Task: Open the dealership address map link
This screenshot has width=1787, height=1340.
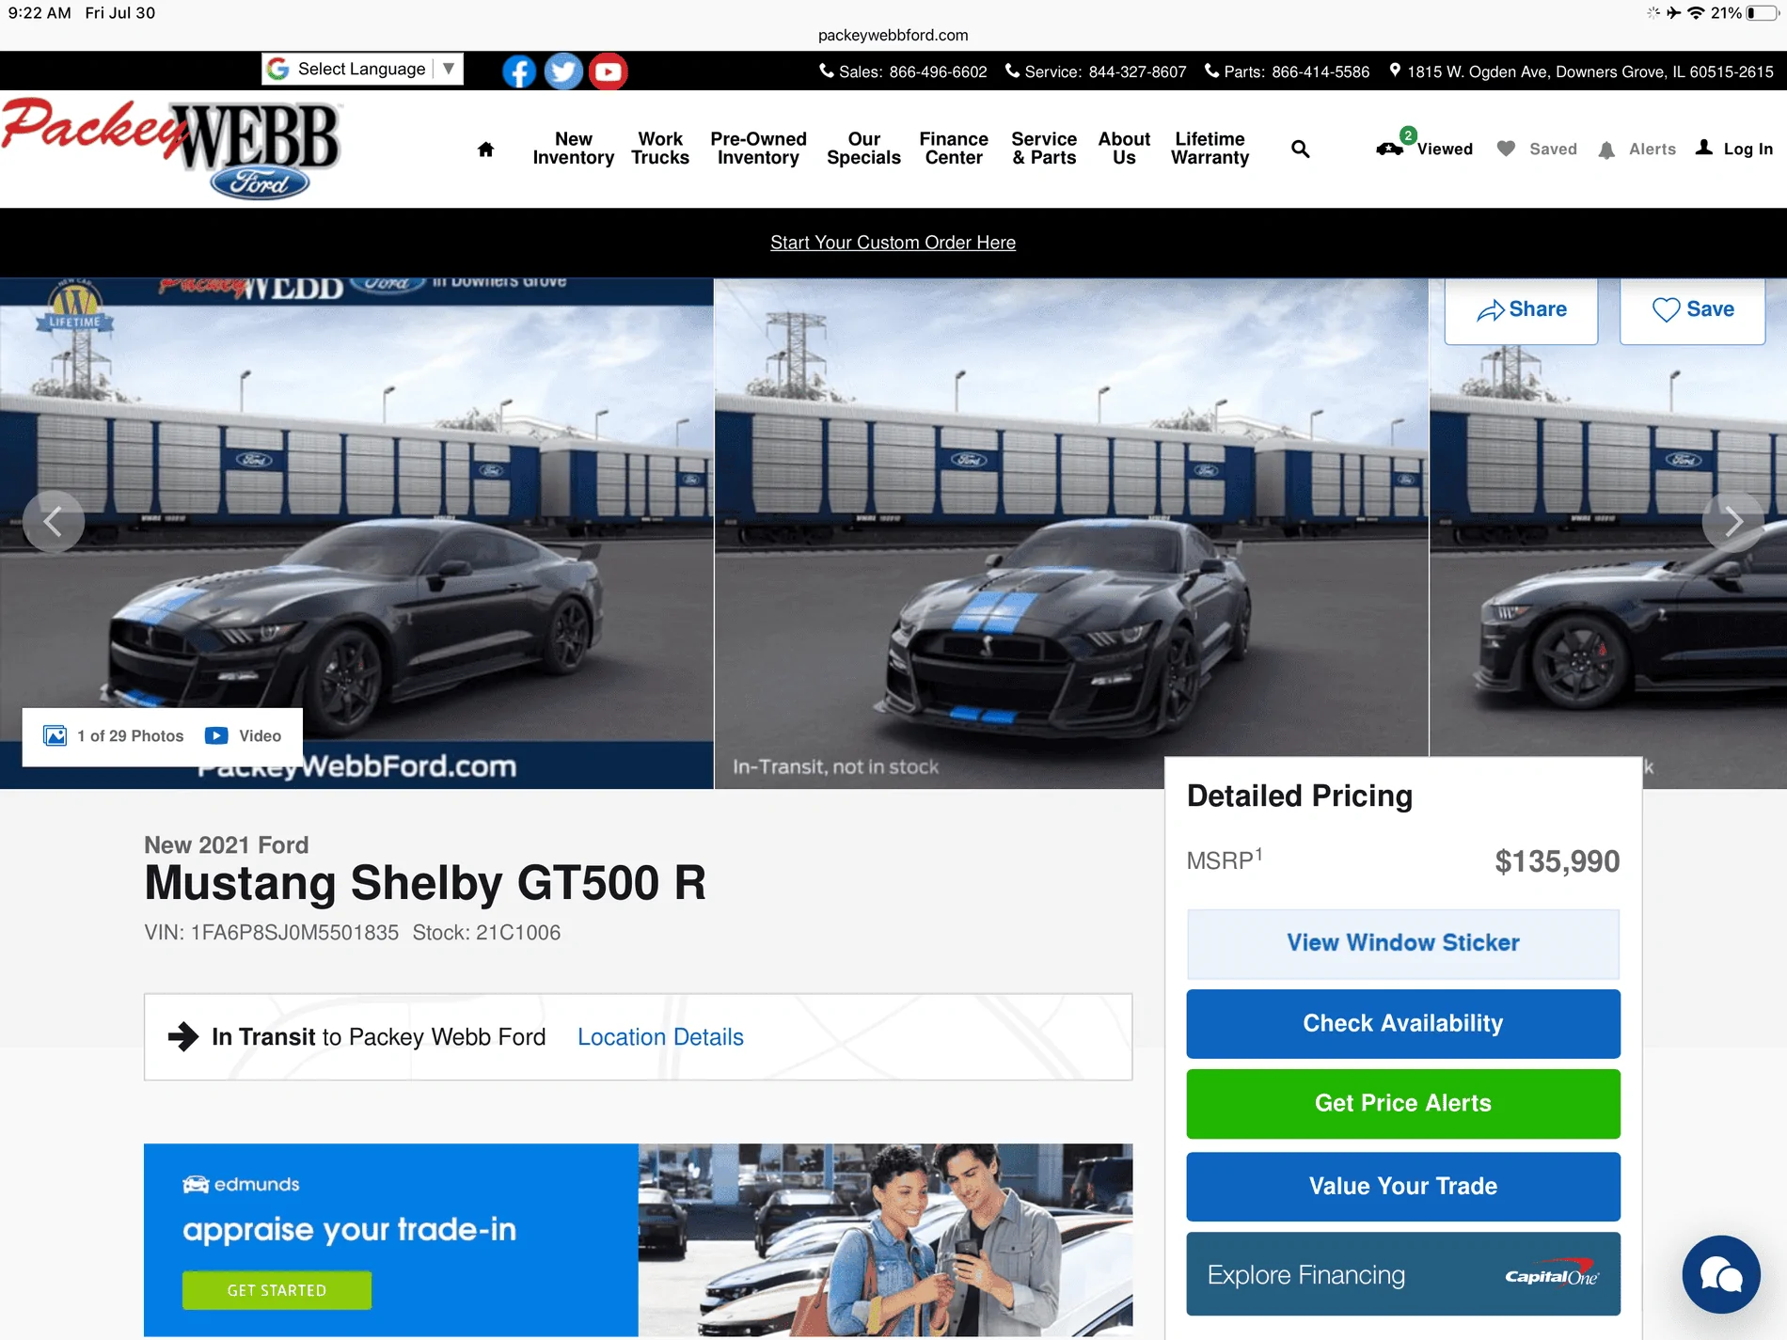Action: point(1581,71)
